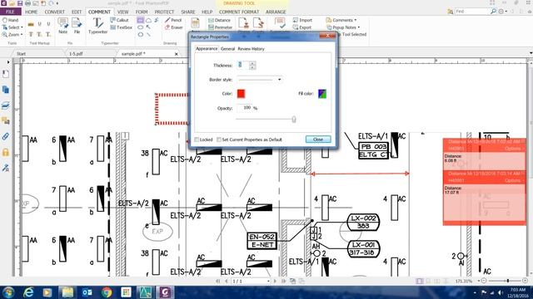Switch to the HOME ribbon tab
533x299 pixels.
click(x=32, y=12)
